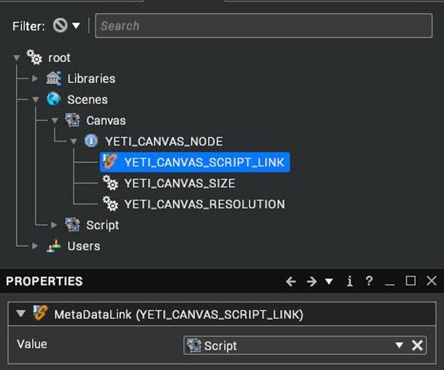Click the Libraries building icon
This screenshot has width=444, height=370.
click(x=54, y=79)
